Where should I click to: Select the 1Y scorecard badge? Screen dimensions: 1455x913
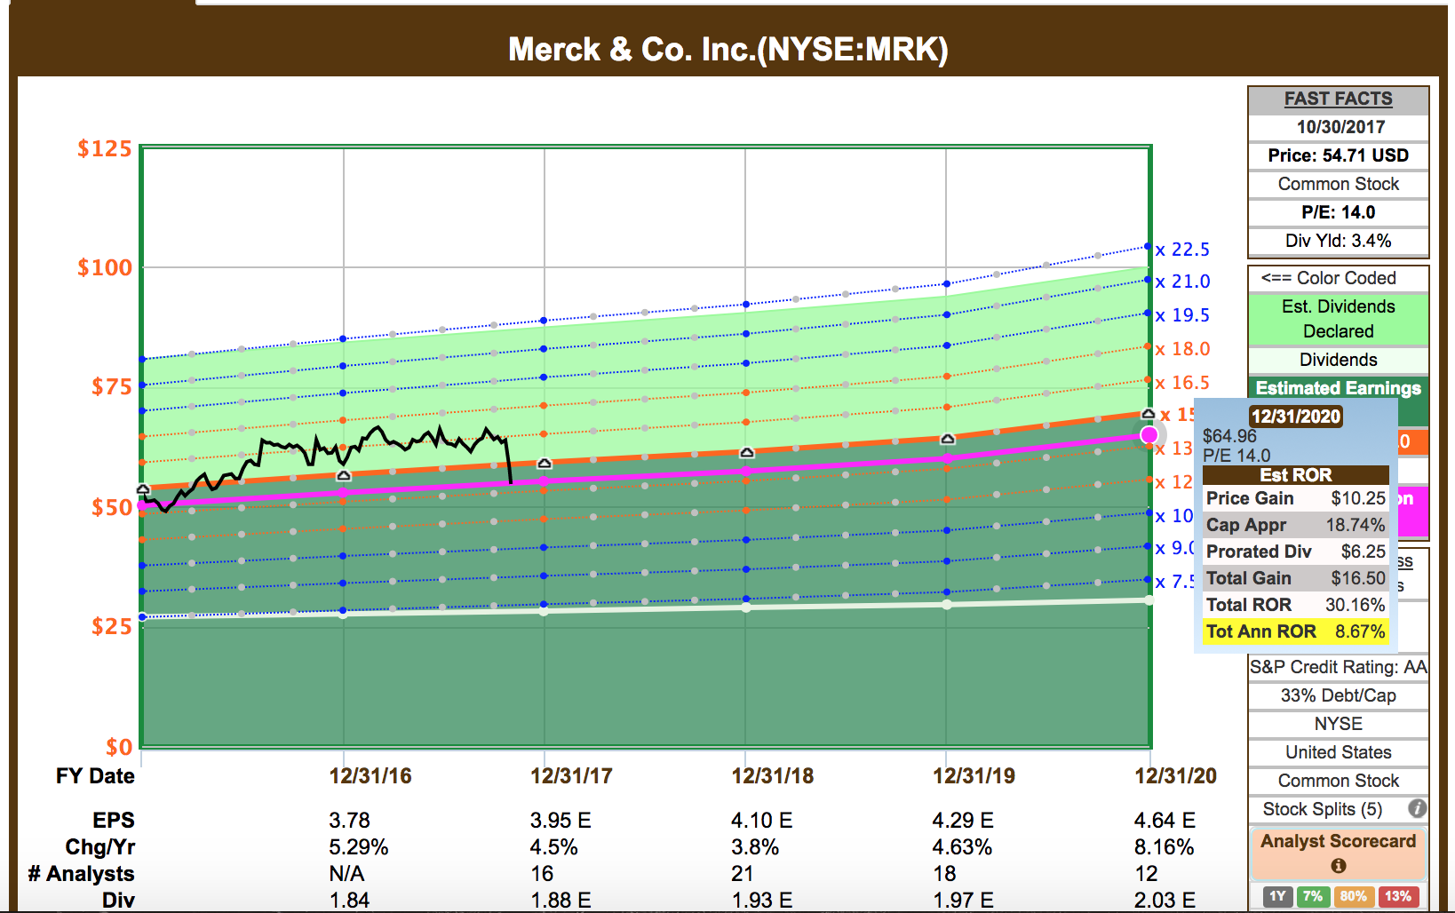(1277, 896)
